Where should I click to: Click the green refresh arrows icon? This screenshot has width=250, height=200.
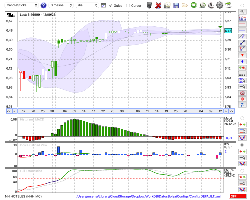point(193,5)
